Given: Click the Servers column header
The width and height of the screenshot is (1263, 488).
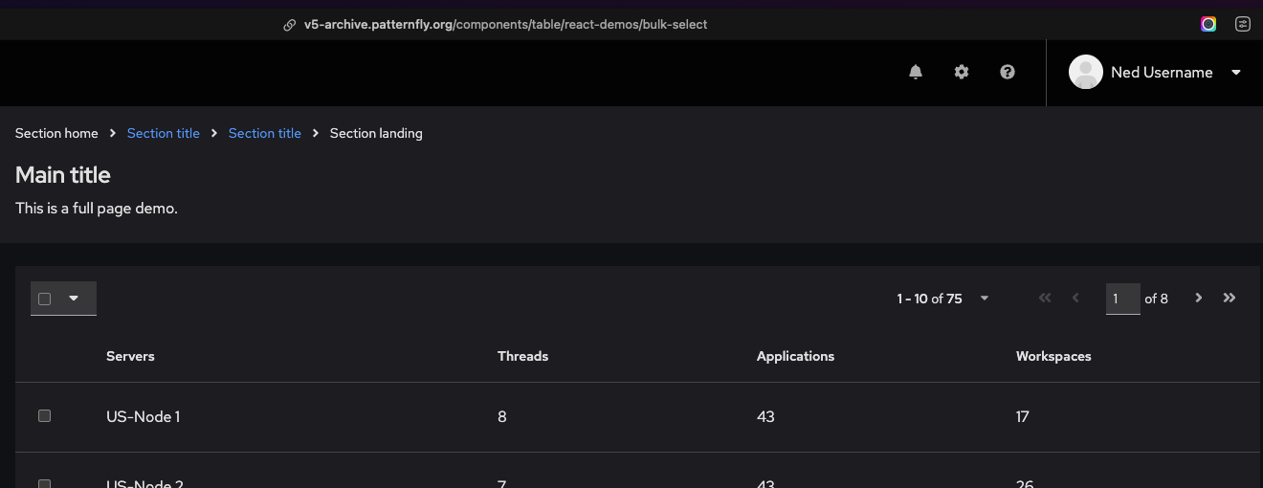Looking at the screenshot, I should click(130, 356).
